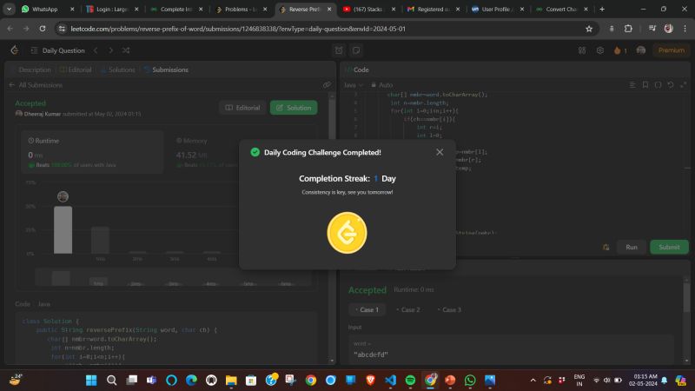Viewport: 695px width, 391px height.
Task: Open the layout manager icon
Action: click(x=582, y=50)
